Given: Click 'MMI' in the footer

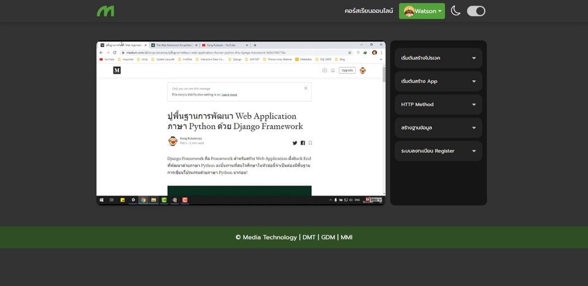Looking at the screenshot, I should pos(347,237).
